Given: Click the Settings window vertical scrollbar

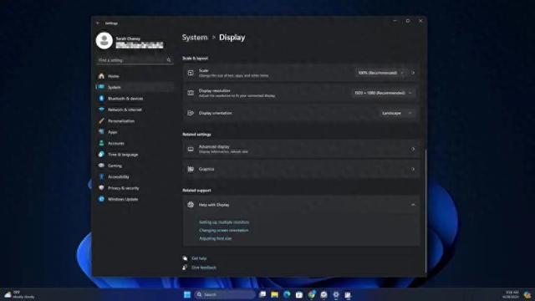Looking at the screenshot, I should click(x=425, y=211).
